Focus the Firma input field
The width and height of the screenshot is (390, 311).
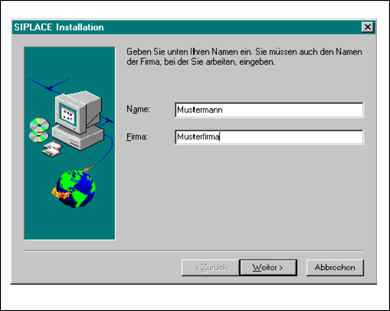click(269, 137)
